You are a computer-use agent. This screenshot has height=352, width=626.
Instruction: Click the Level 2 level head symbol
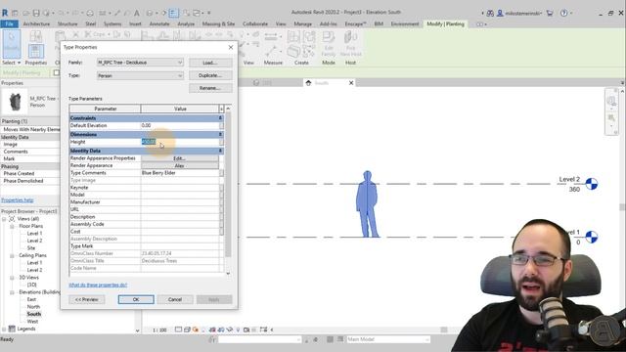click(591, 184)
